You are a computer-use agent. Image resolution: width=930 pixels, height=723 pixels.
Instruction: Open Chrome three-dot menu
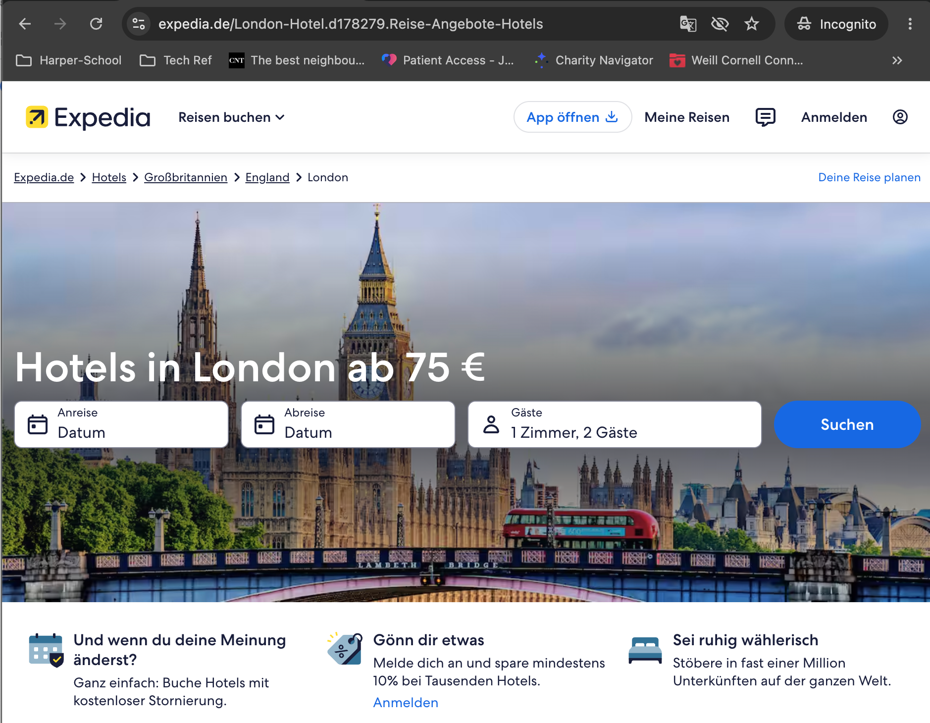[x=910, y=24]
